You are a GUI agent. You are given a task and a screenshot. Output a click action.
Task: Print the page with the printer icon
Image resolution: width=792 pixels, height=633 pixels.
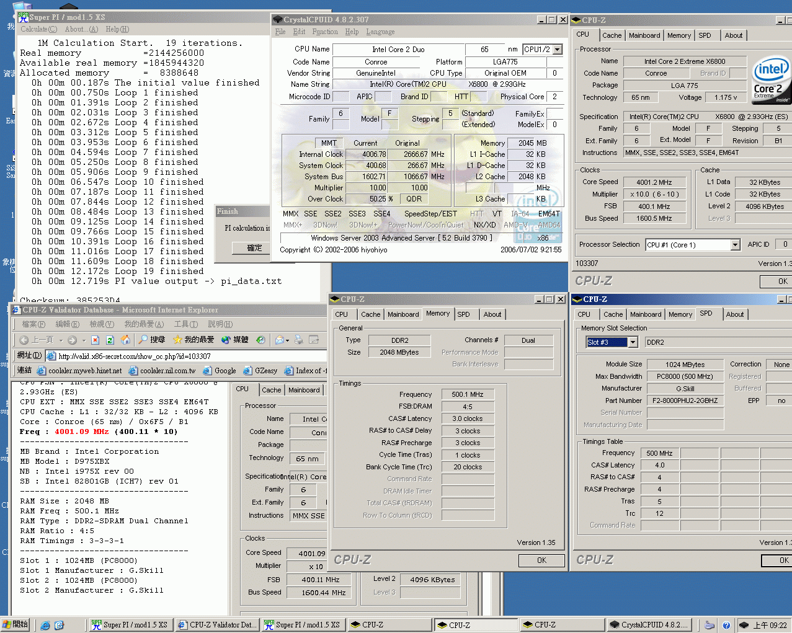(299, 340)
